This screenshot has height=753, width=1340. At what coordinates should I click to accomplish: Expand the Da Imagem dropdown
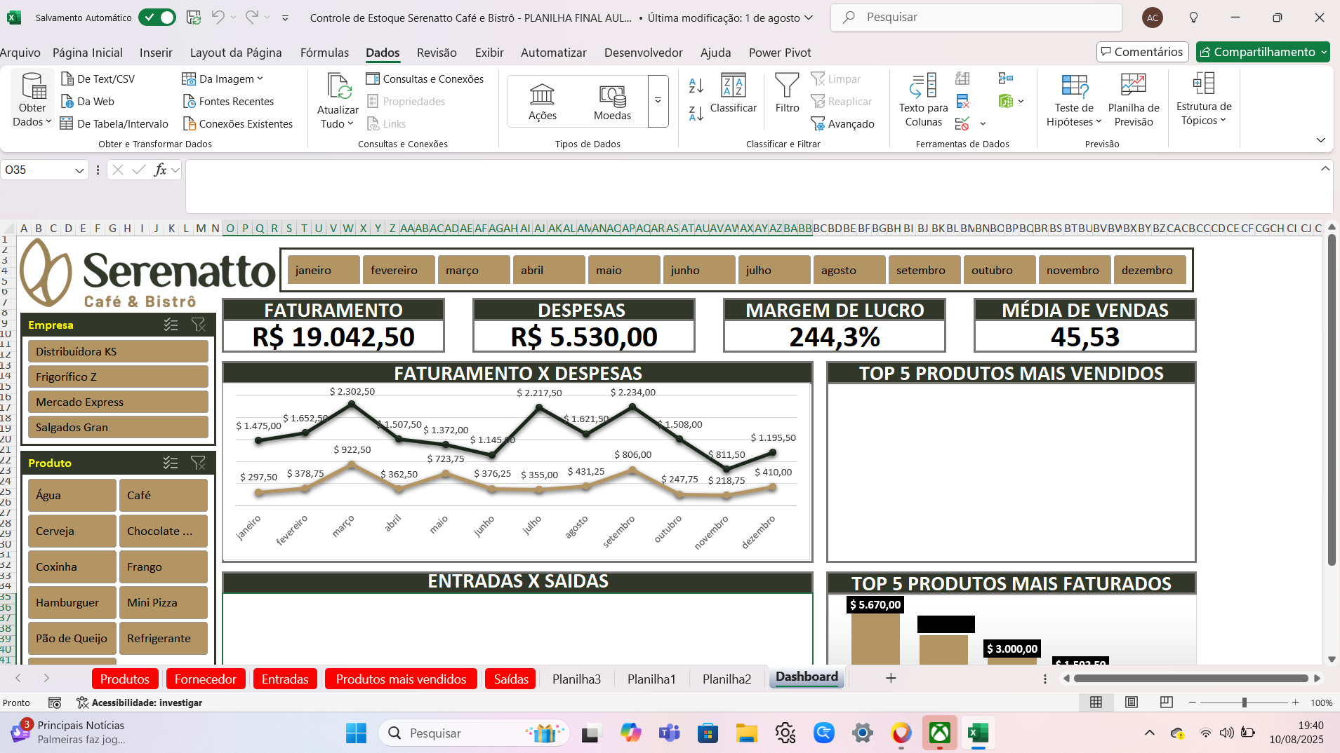click(x=260, y=79)
